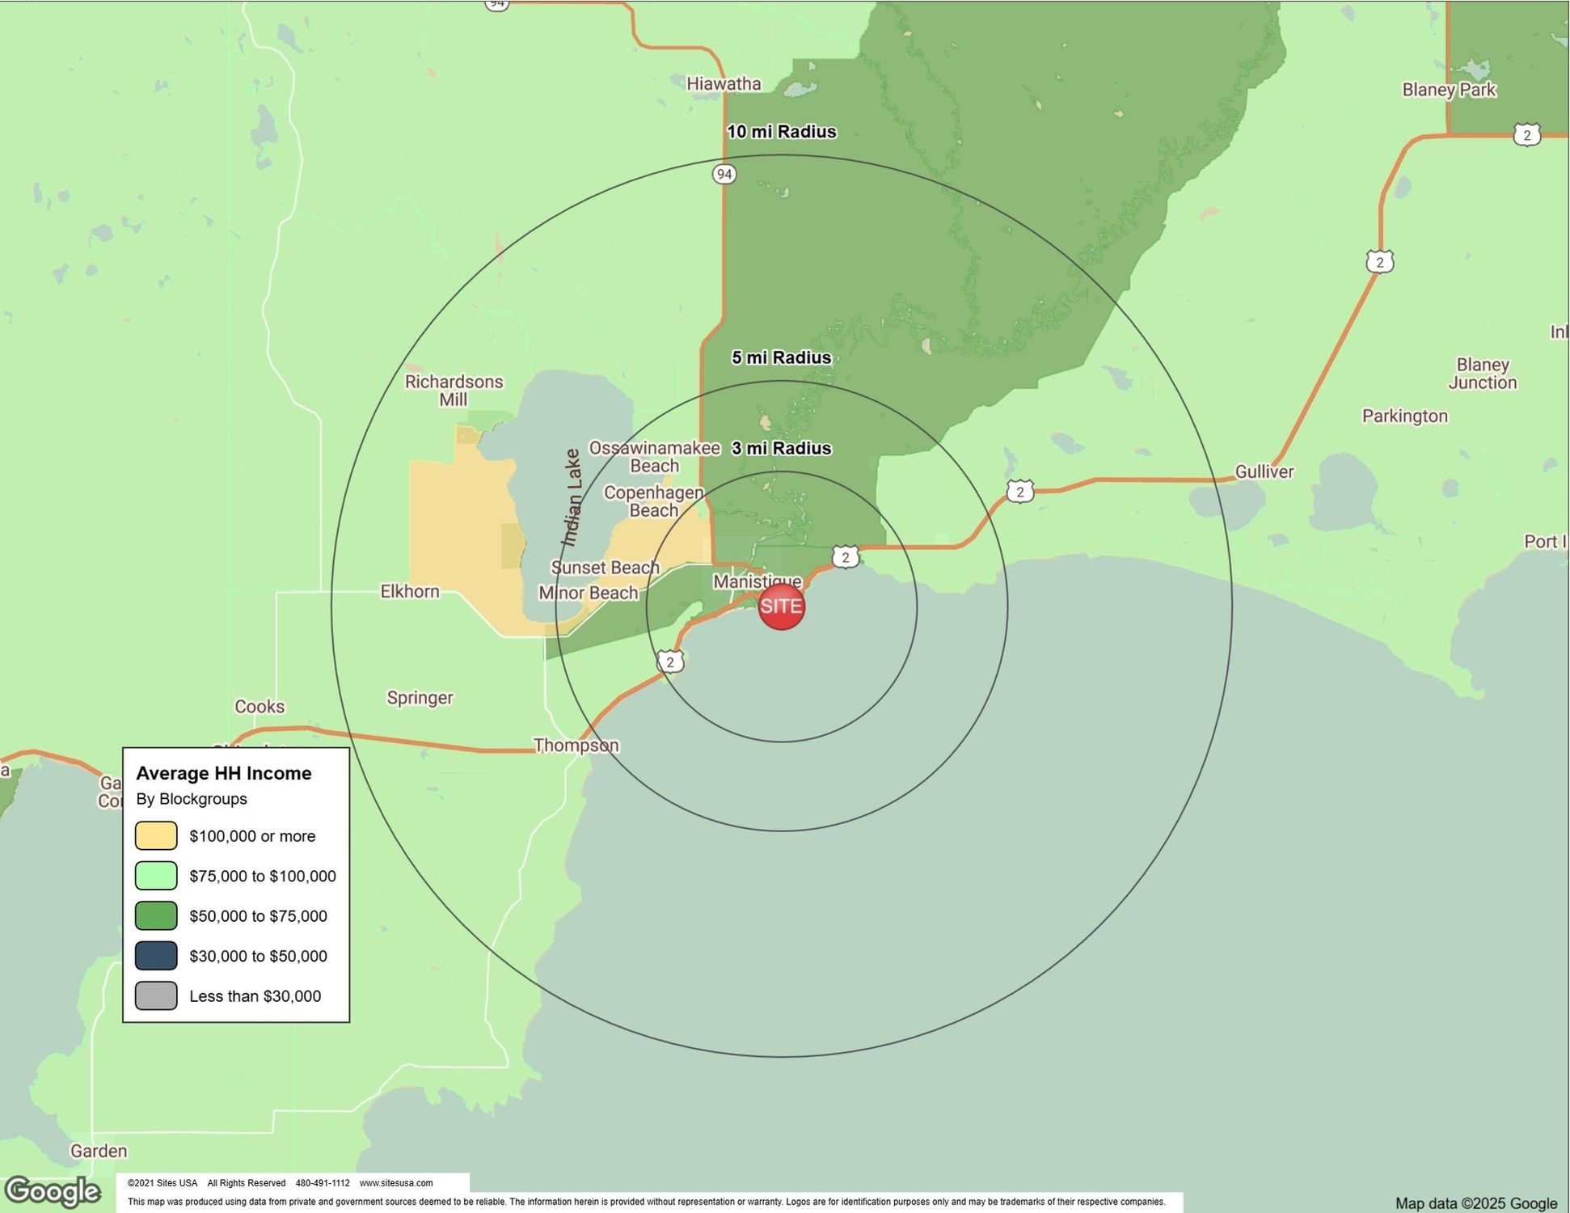Click the US 2 shield near Thompson
The height and width of the screenshot is (1213, 1570).
point(670,661)
